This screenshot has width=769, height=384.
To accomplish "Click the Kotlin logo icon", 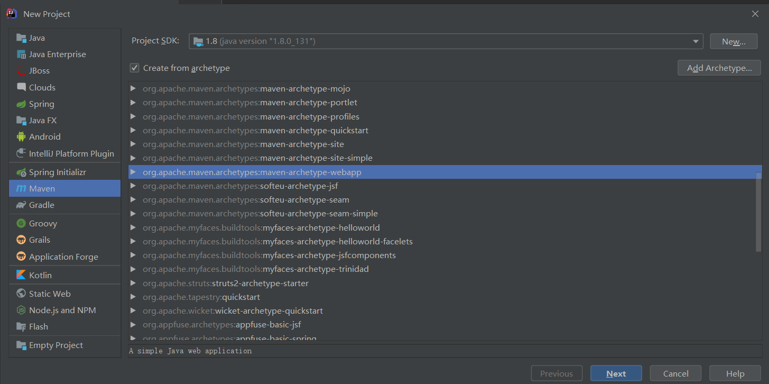I will pyautogui.click(x=21, y=275).
